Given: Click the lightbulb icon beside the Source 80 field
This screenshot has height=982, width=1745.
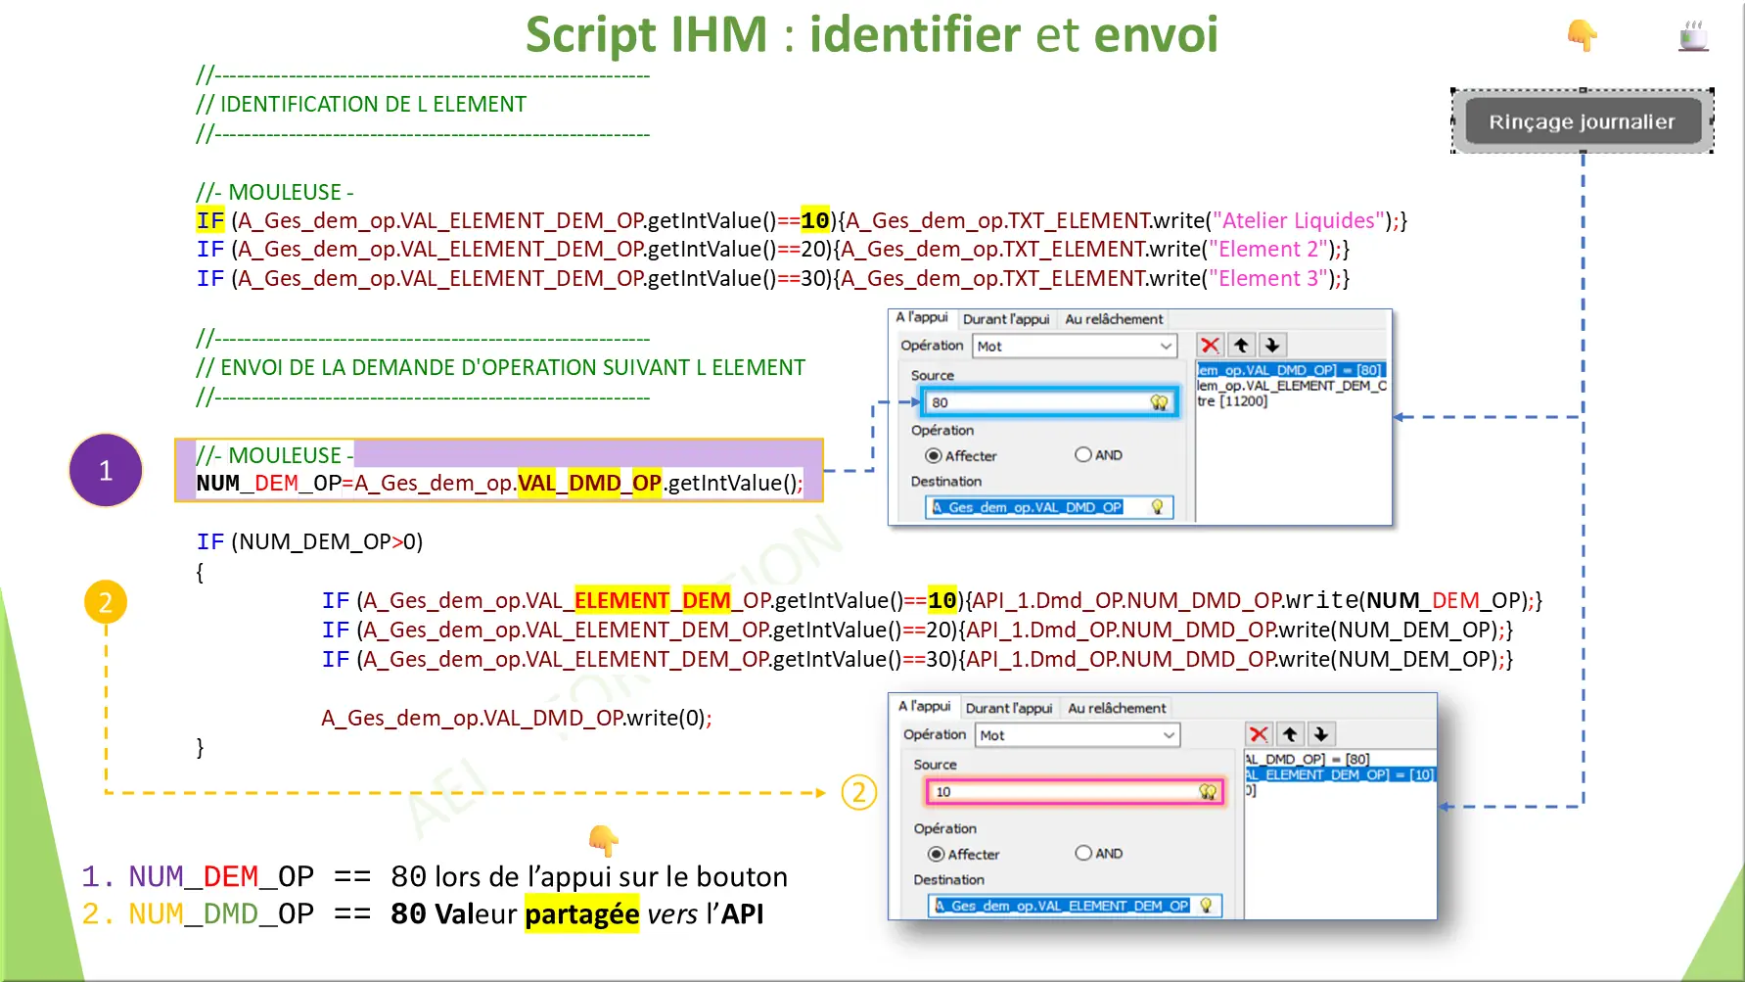Looking at the screenshot, I should (1160, 401).
